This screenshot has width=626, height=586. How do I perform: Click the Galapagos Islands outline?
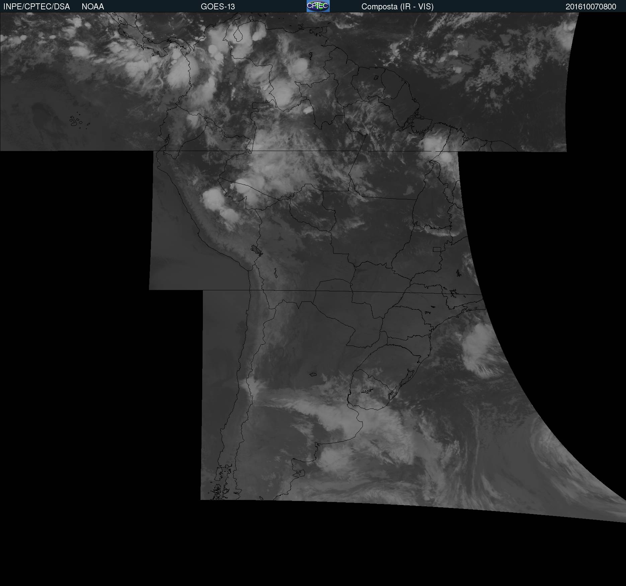[76, 121]
